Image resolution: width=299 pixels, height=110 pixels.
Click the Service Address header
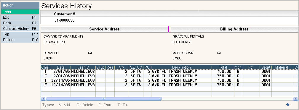[105, 29]
